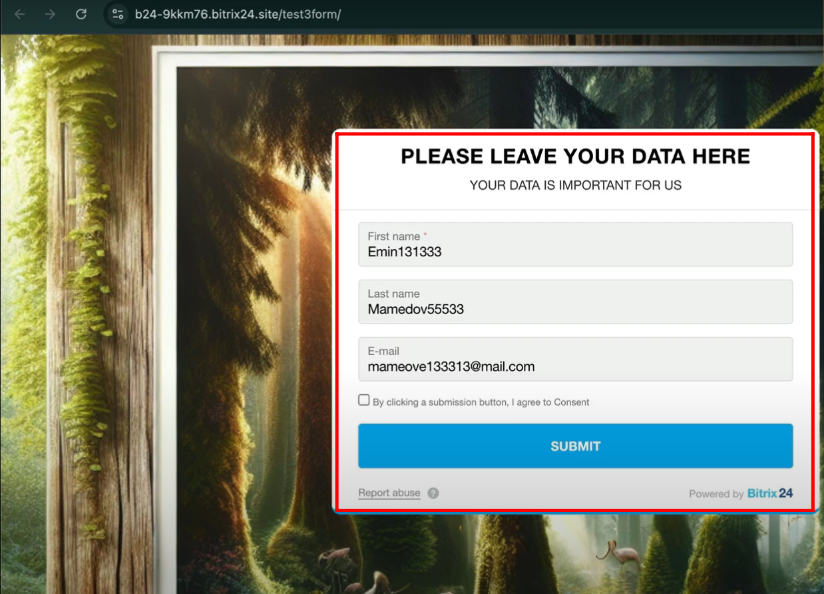The image size is (824, 594).
Task: Open the help question mark icon beside Report abuse
Action: click(x=433, y=493)
